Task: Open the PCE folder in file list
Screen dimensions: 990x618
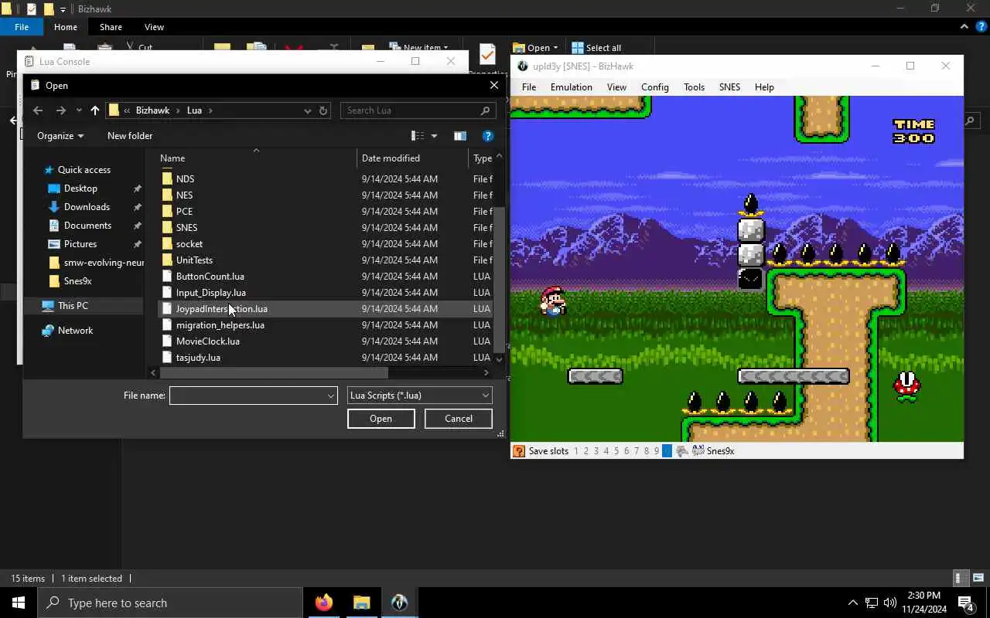Action: pyautogui.click(x=184, y=212)
